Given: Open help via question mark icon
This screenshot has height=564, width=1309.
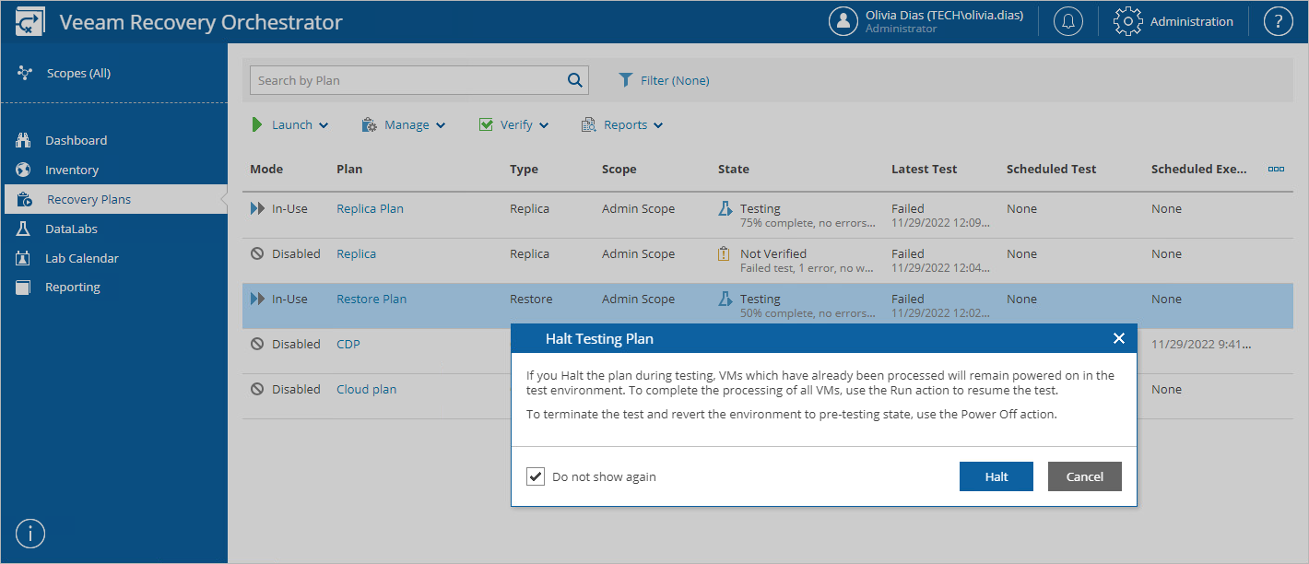Looking at the screenshot, I should (x=1278, y=22).
